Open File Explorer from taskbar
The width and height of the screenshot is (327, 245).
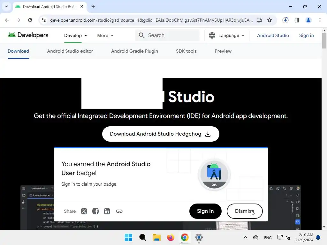(156, 237)
